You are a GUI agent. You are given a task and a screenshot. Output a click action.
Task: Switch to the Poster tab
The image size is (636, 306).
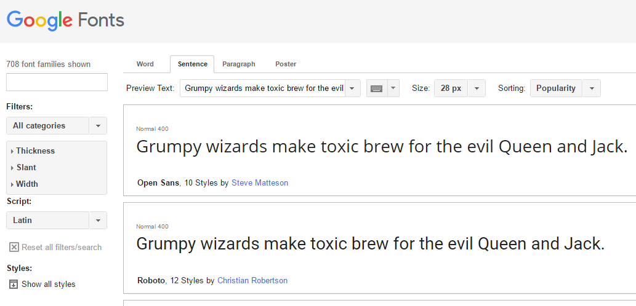[286, 64]
